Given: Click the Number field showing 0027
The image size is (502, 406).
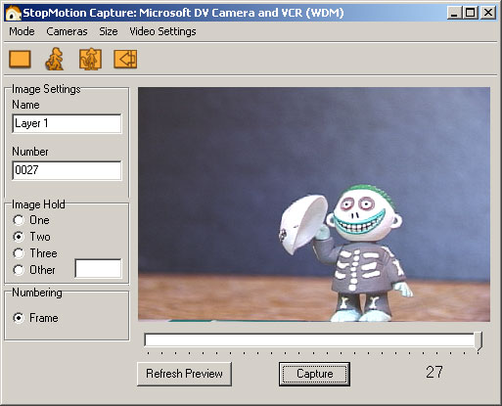Looking at the screenshot, I should coord(67,170).
